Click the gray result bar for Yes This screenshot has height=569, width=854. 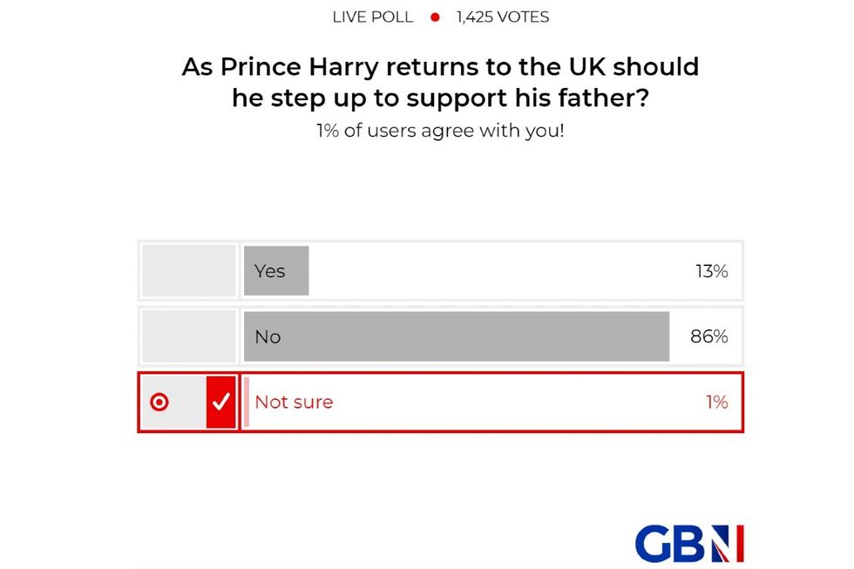[275, 270]
